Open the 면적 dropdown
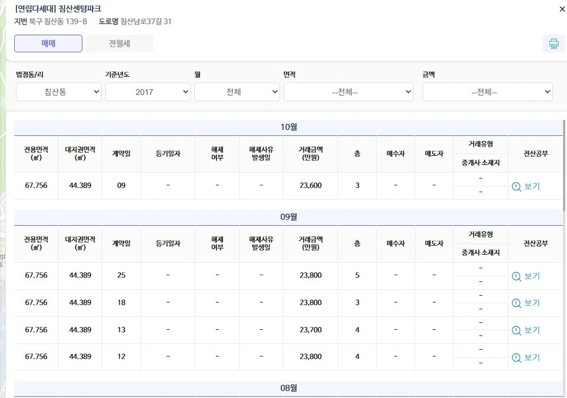The height and width of the screenshot is (398, 567). pyautogui.click(x=348, y=92)
